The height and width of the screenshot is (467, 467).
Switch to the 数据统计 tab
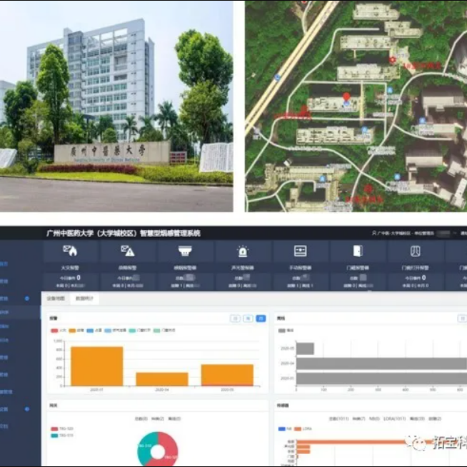85,298
